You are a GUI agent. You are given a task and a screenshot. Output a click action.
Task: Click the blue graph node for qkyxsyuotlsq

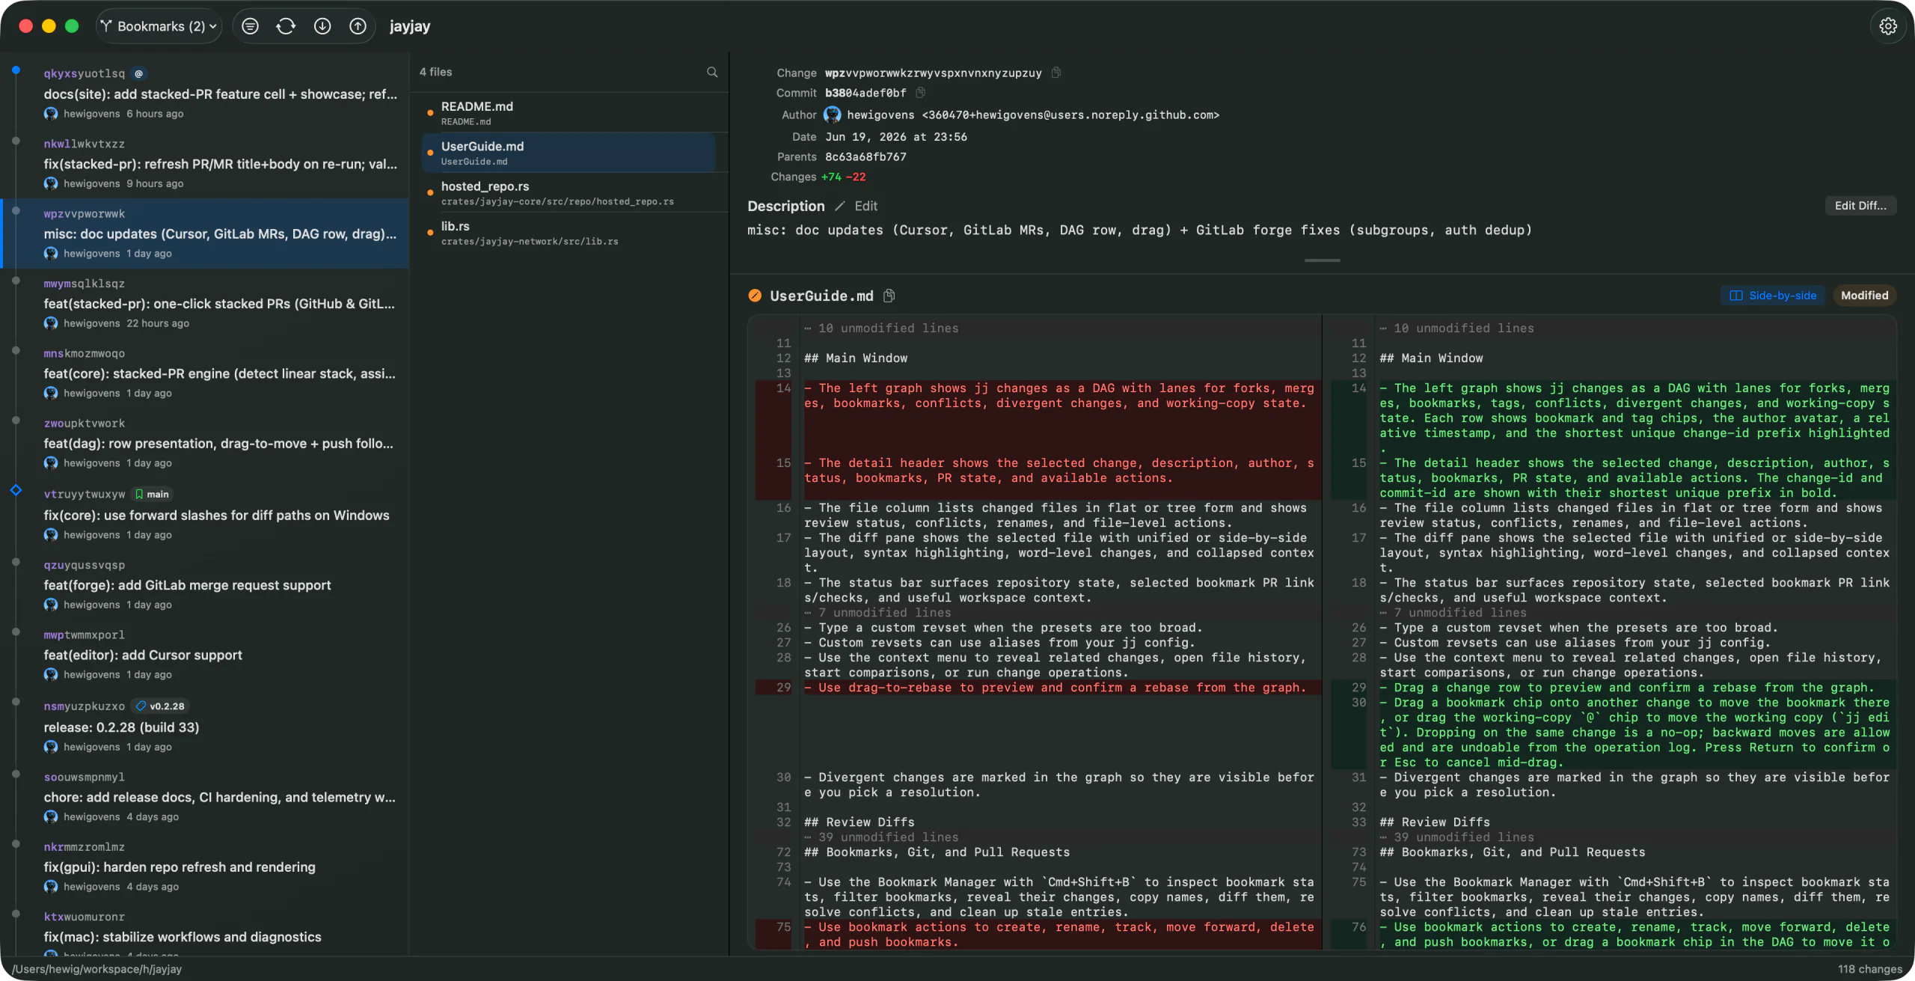16,70
